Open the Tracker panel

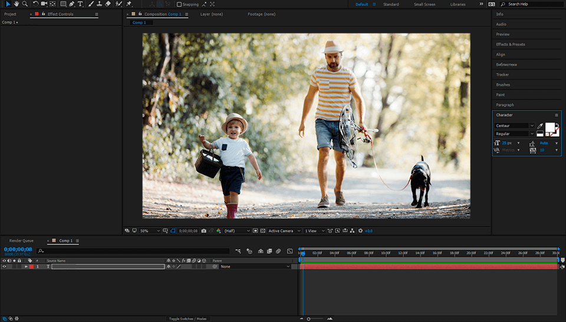pos(502,75)
